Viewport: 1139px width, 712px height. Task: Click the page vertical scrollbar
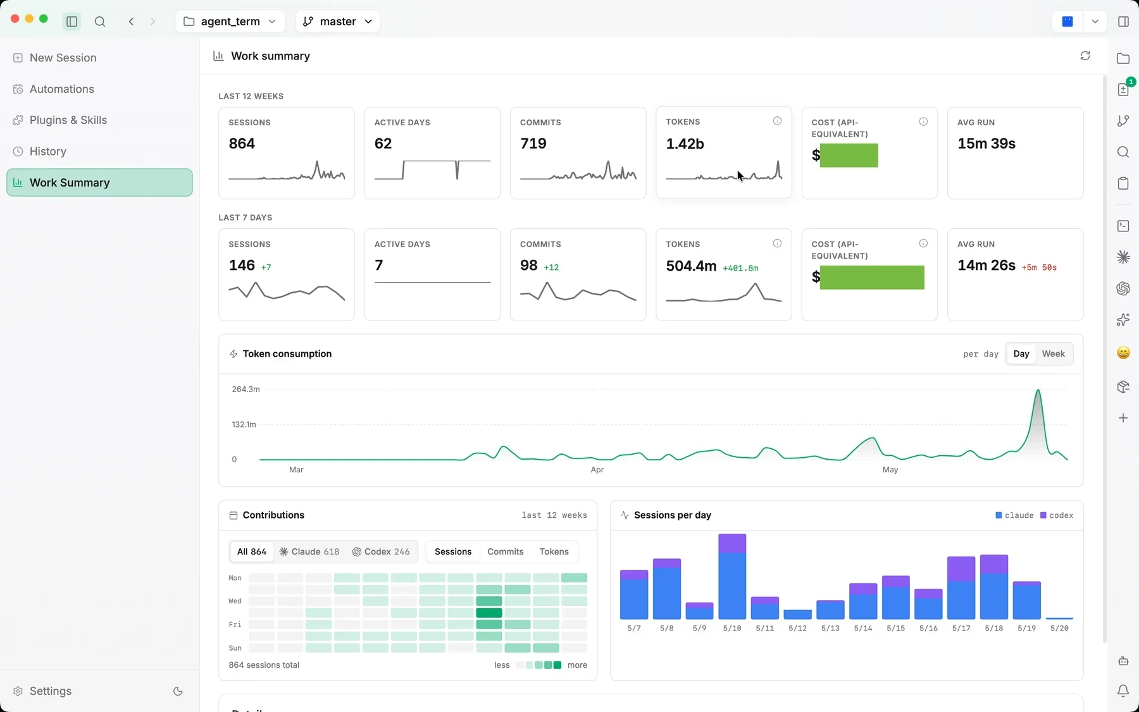tap(1105, 359)
